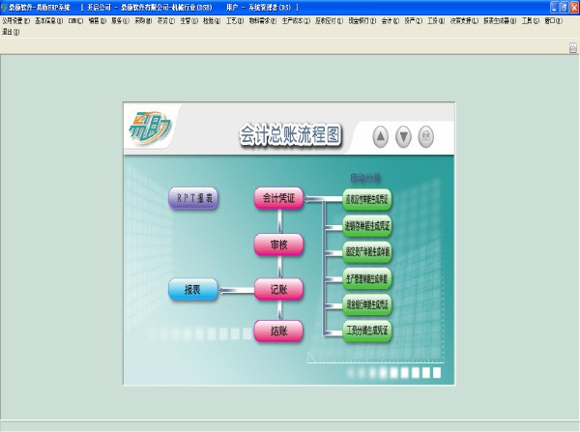Open the 生管 menu
The width and height of the screenshot is (580, 432).
click(x=189, y=20)
